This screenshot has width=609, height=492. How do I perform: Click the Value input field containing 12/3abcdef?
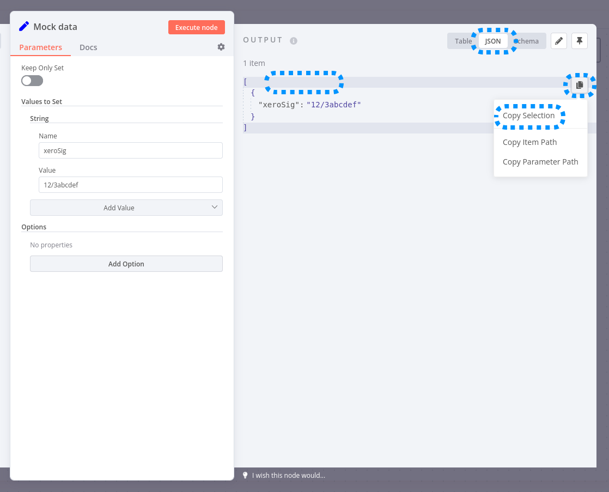point(131,185)
